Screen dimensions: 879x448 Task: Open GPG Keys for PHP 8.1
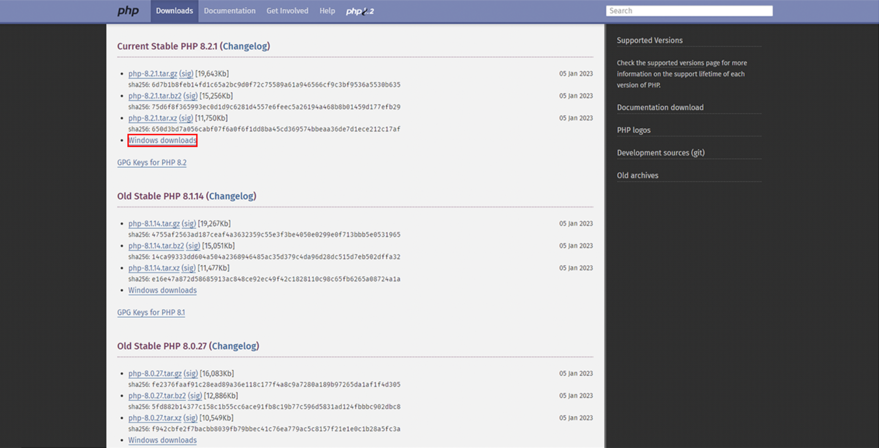coord(151,312)
